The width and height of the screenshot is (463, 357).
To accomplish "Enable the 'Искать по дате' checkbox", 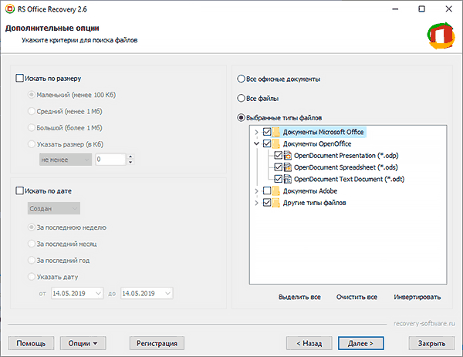I will pos(19,191).
